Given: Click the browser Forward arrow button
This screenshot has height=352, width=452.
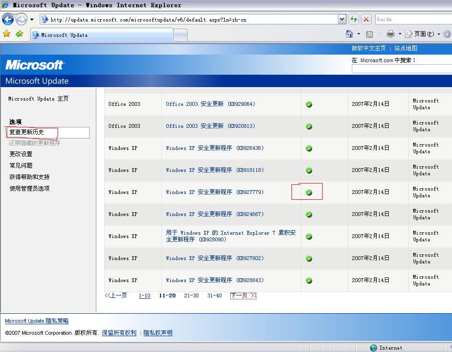Looking at the screenshot, I should click(21, 20).
